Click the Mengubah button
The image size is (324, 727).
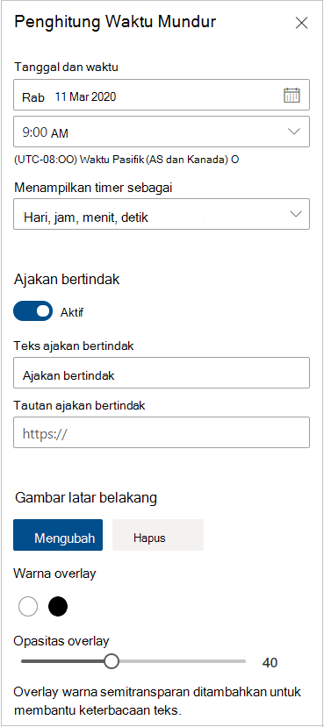(x=58, y=535)
